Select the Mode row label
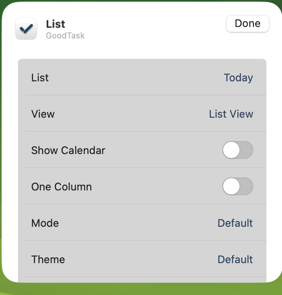Image resolution: width=282 pixels, height=295 pixels. coord(45,223)
